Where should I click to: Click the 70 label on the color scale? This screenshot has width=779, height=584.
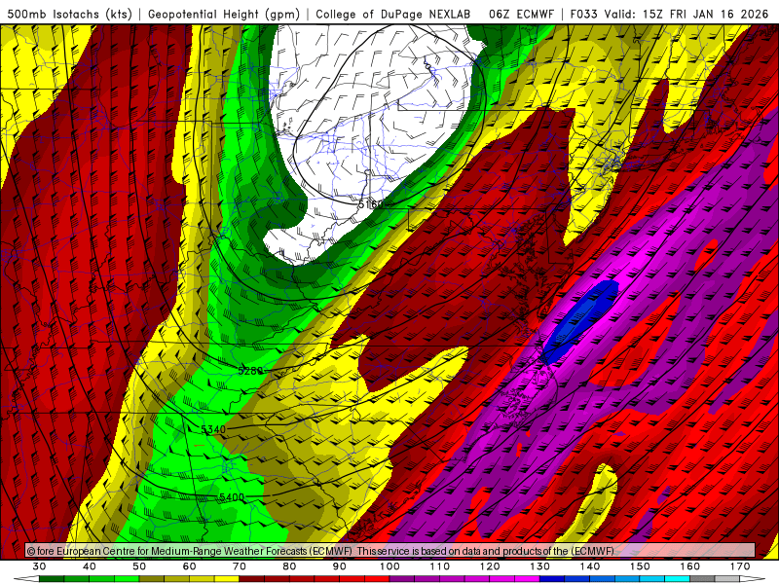(x=240, y=566)
